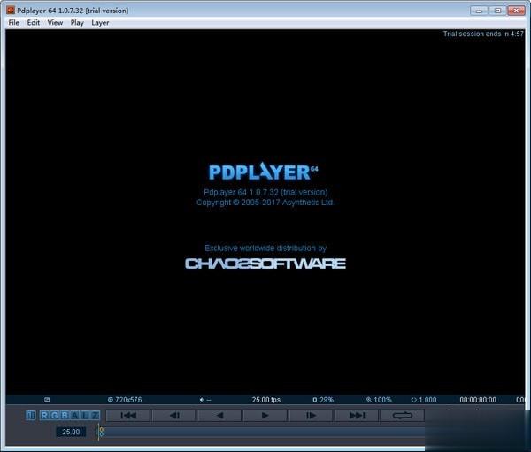
Task: Open the Play menu
Action: [77, 23]
